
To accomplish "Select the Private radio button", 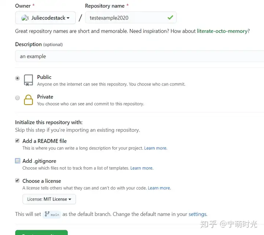I will 17,98.
